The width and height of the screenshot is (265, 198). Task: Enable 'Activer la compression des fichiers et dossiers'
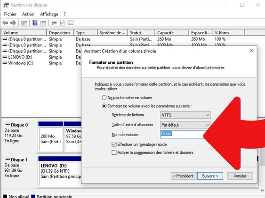click(x=114, y=152)
